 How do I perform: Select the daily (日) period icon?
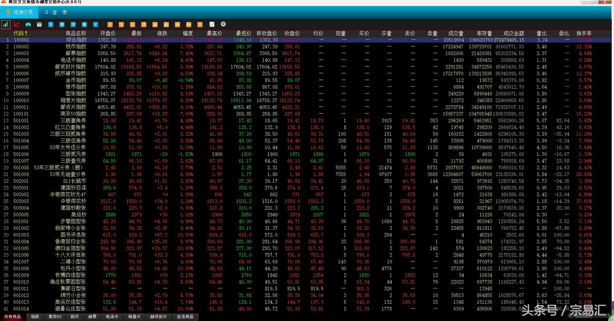click(x=51, y=24)
